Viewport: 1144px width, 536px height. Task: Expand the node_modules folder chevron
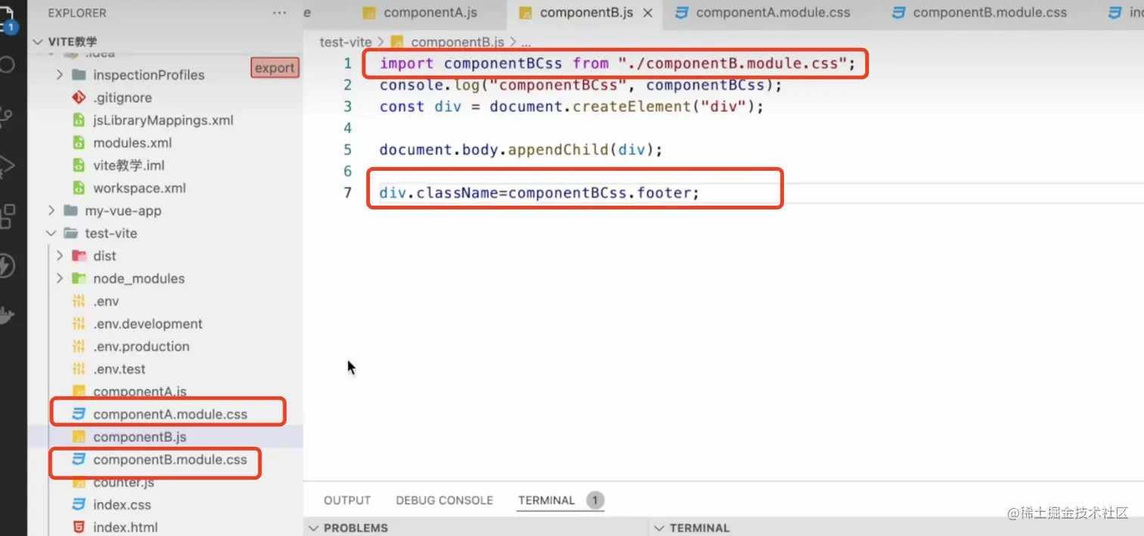[x=60, y=278]
